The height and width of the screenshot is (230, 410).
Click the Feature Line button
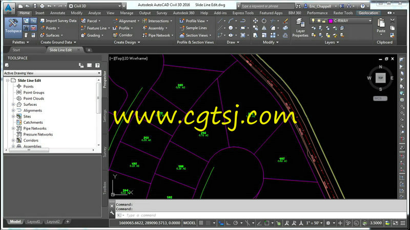point(95,28)
